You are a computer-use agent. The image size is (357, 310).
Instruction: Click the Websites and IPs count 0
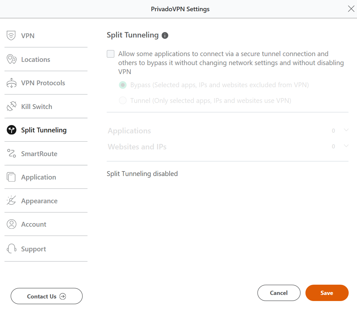[333, 147]
